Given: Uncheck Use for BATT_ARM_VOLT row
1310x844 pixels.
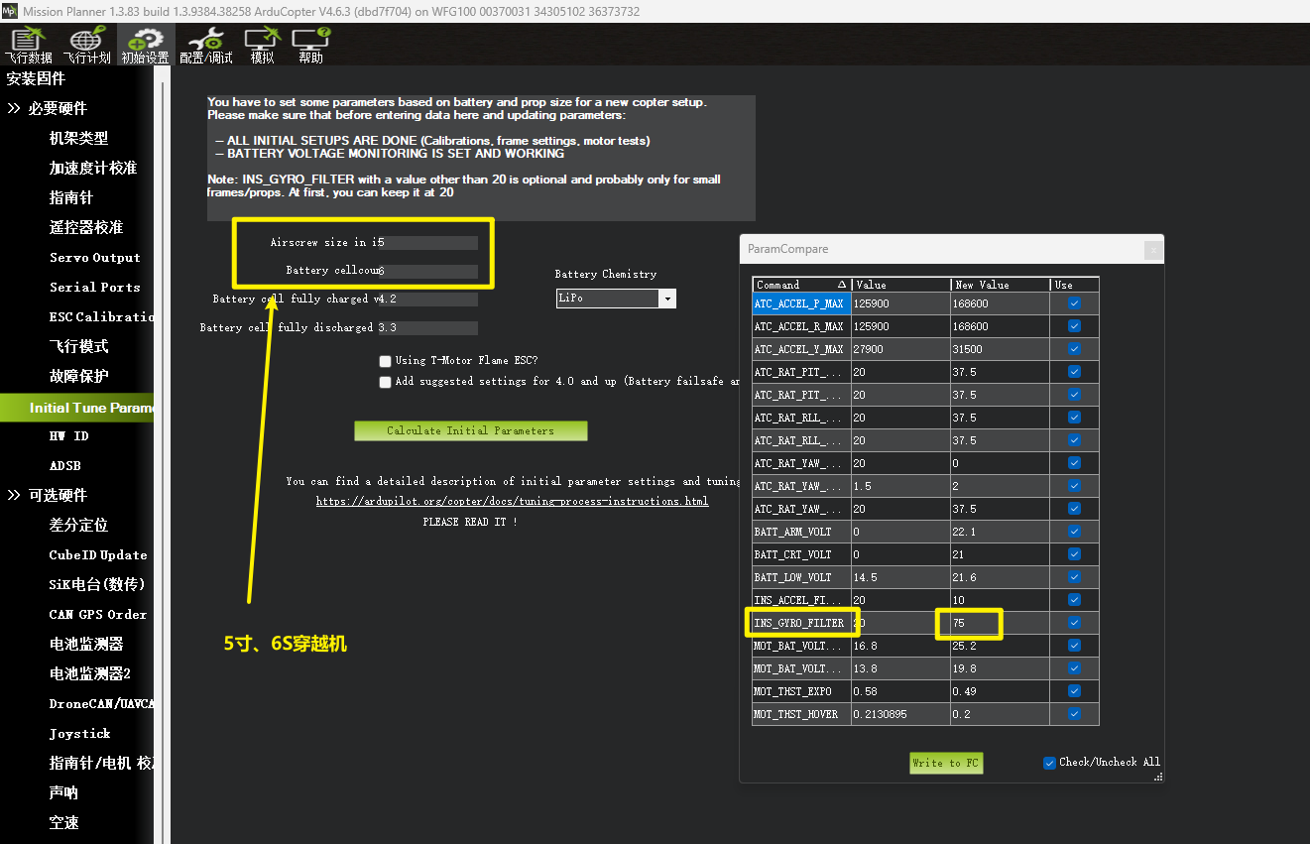Looking at the screenshot, I should tap(1074, 532).
